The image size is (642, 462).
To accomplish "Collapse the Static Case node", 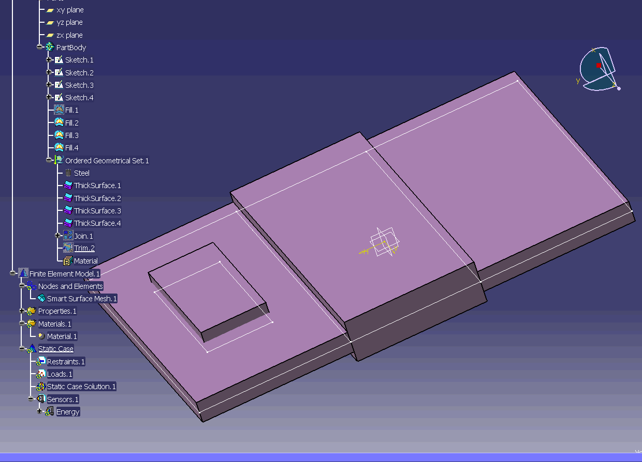I will point(22,349).
